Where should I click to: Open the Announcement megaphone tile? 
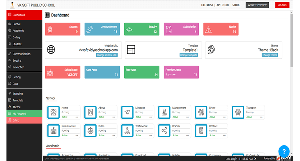(x=102, y=29)
